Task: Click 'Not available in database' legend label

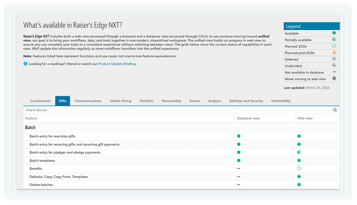Action: pyautogui.click(x=304, y=72)
